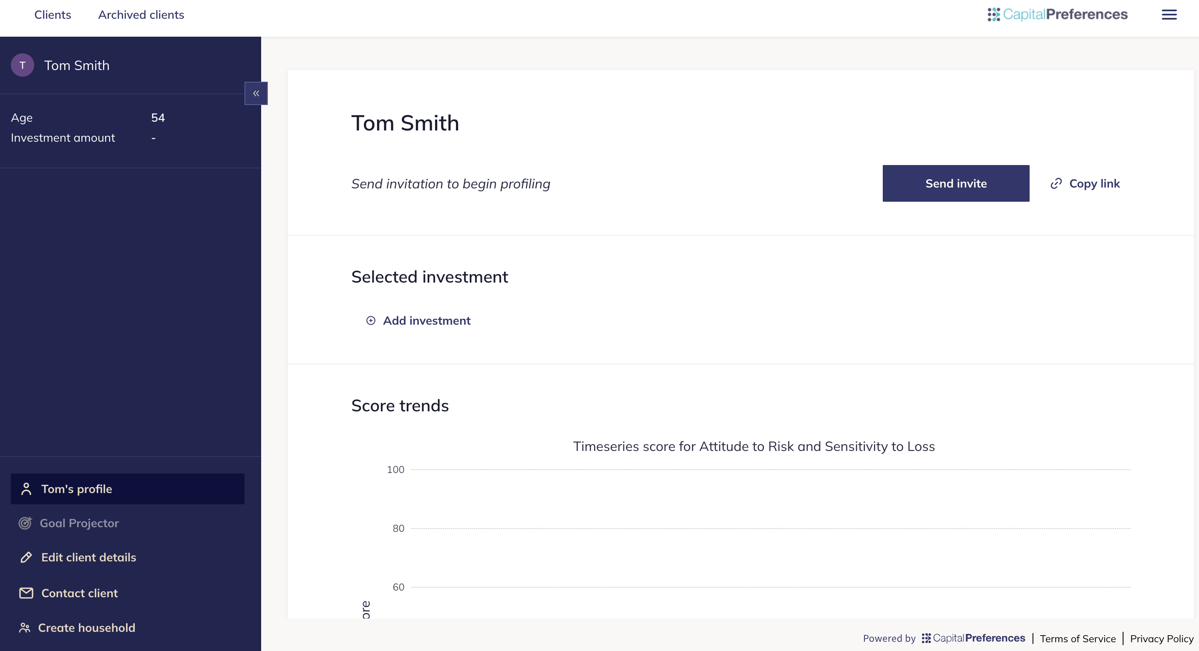1199x651 pixels.
Task: Open the hamburger menu icon
Action: [x=1169, y=15]
